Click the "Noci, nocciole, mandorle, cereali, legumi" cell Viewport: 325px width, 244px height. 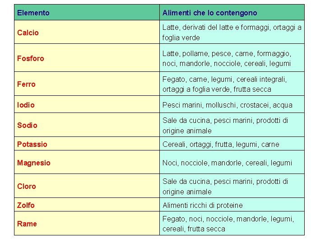click(227, 163)
